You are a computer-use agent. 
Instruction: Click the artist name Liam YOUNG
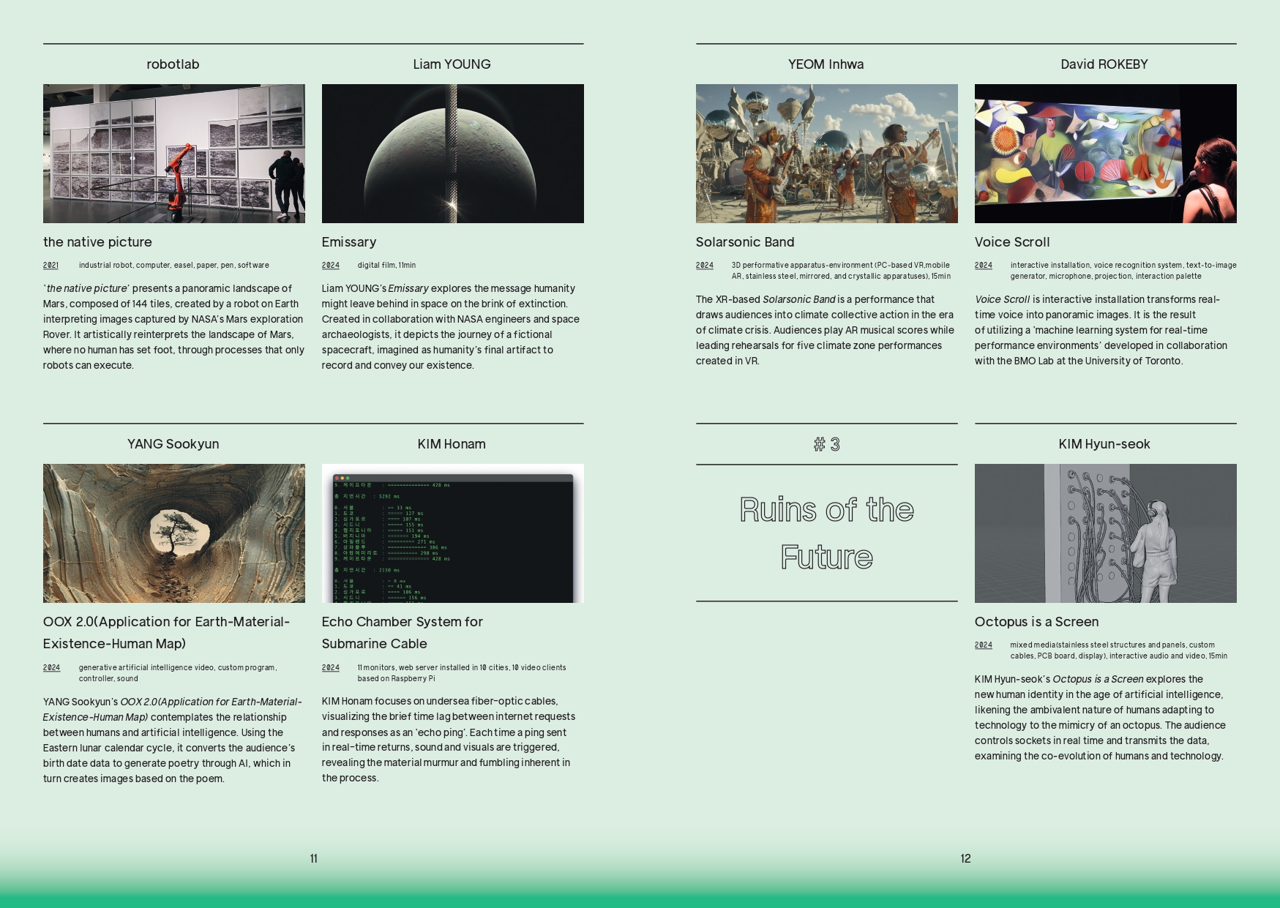coord(452,64)
